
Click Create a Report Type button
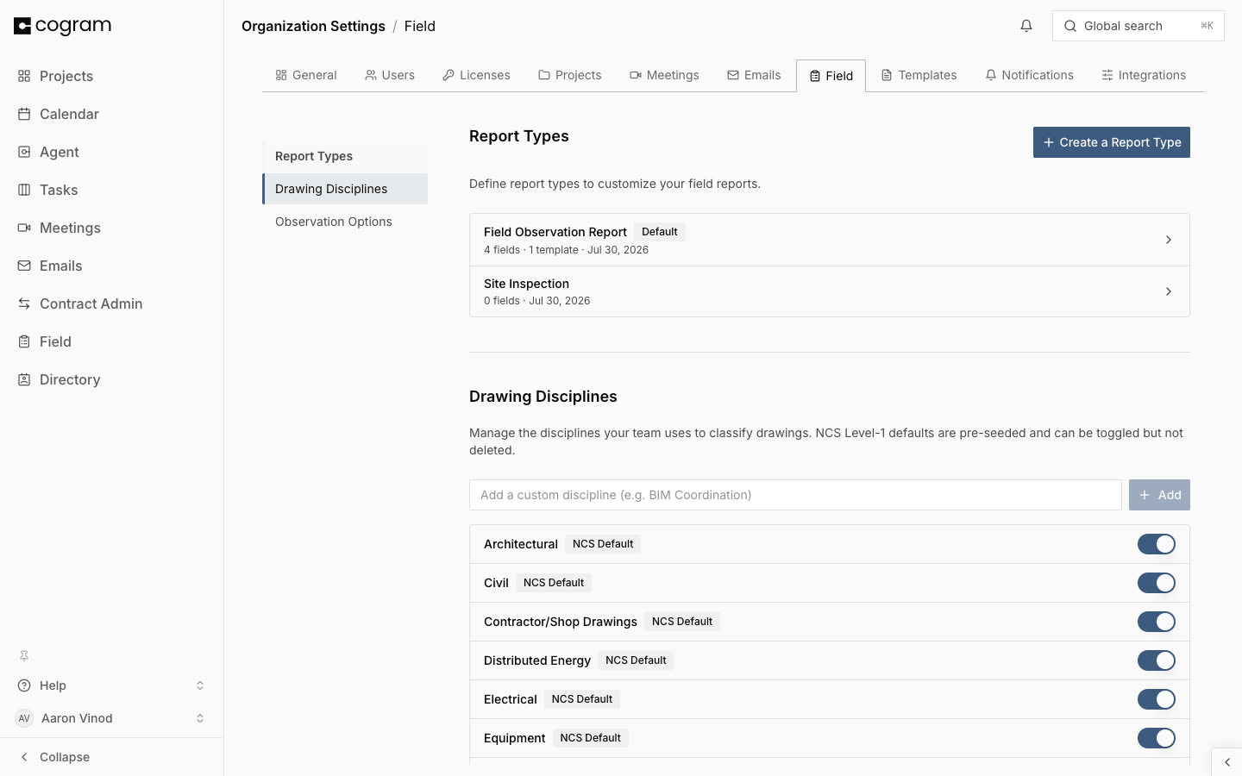coord(1112,142)
